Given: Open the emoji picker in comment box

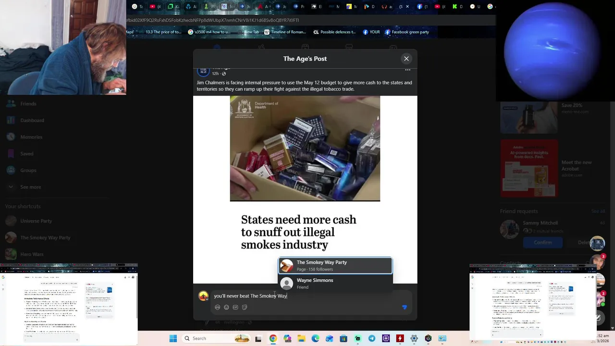Looking at the screenshot, I should pyautogui.click(x=226, y=307).
